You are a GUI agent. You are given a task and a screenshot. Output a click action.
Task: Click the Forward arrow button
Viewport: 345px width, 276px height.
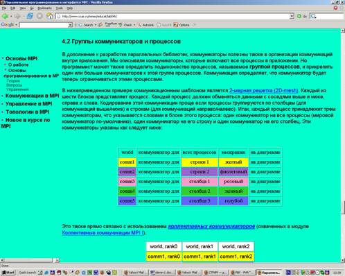tap(17, 16)
